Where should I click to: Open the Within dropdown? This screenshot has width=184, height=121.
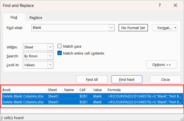pyautogui.click(x=50, y=47)
